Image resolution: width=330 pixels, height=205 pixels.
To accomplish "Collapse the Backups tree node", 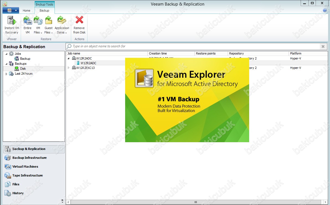I will [x=6, y=64].
